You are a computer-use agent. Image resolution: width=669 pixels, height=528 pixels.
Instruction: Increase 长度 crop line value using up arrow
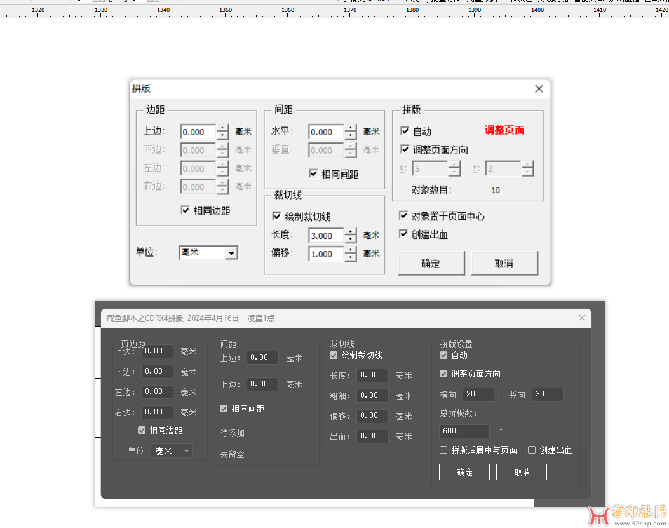pyautogui.click(x=351, y=232)
